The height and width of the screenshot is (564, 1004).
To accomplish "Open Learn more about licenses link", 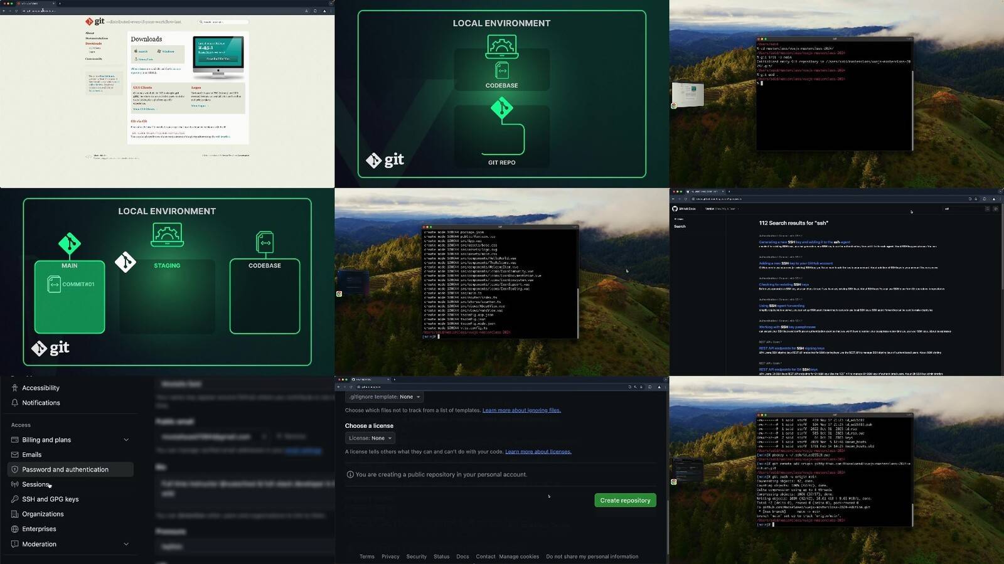I will click(538, 452).
